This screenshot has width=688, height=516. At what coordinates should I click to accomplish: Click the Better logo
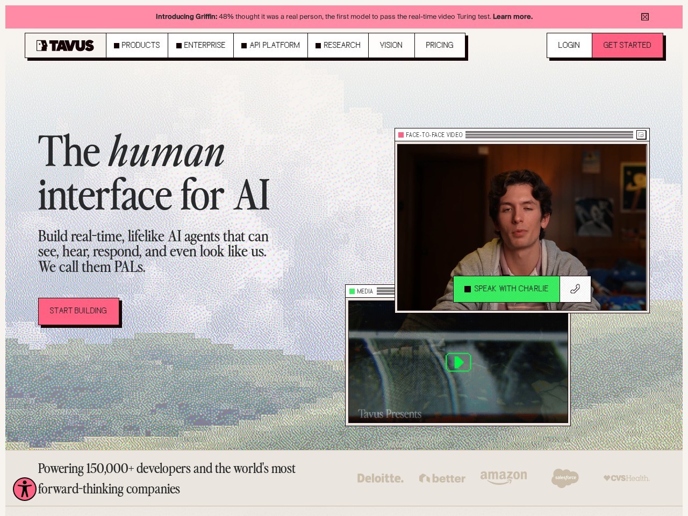(442, 478)
